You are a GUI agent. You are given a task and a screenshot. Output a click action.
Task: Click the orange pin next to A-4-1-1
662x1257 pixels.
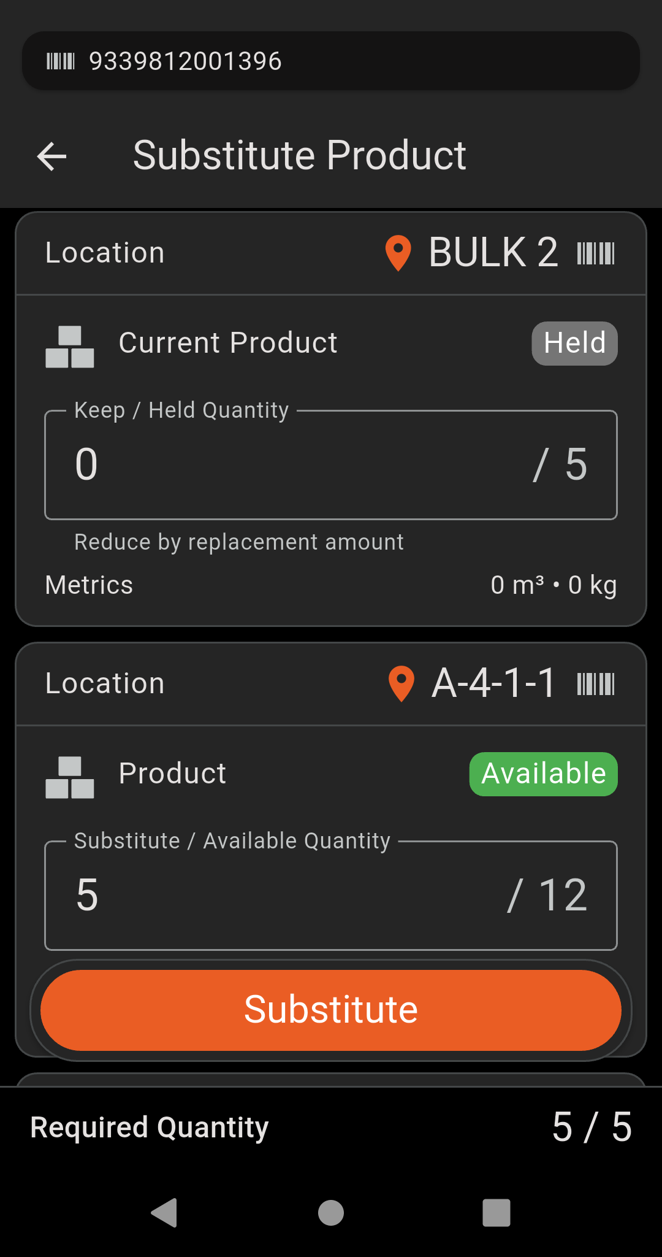click(x=401, y=683)
